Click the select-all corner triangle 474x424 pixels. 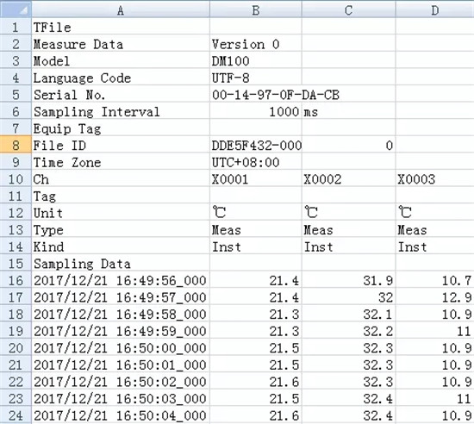click(16, 9)
